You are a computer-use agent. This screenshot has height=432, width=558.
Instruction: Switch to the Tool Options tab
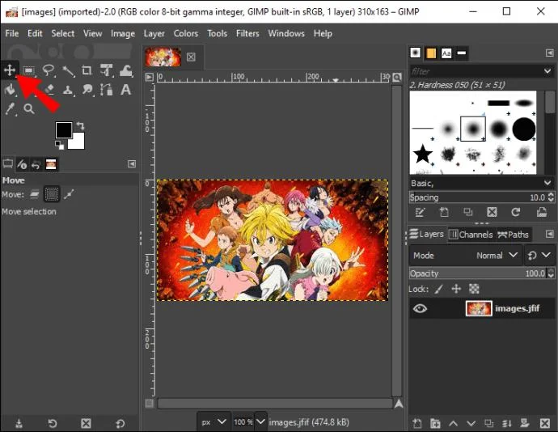click(7, 164)
